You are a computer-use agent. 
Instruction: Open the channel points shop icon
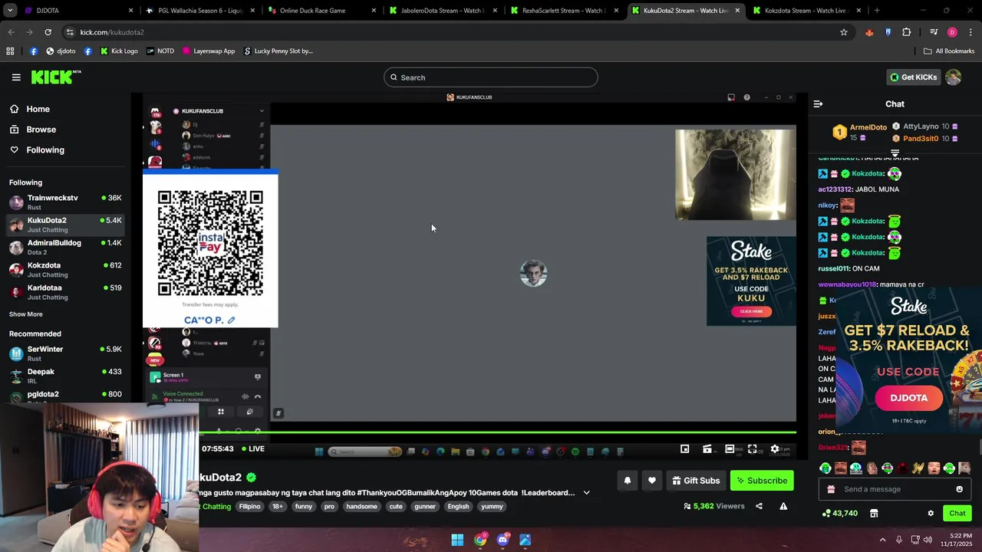tap(874, 514)
